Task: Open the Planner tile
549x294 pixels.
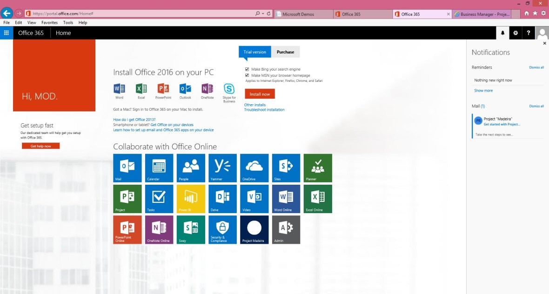Action: click(318, 167)
